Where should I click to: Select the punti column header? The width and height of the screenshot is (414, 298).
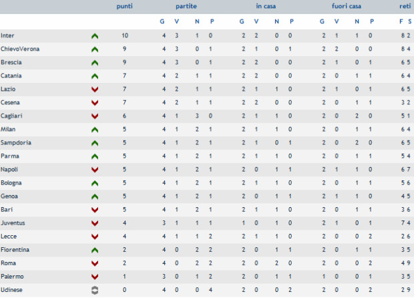pyautogui.click(x=125, y=6)
